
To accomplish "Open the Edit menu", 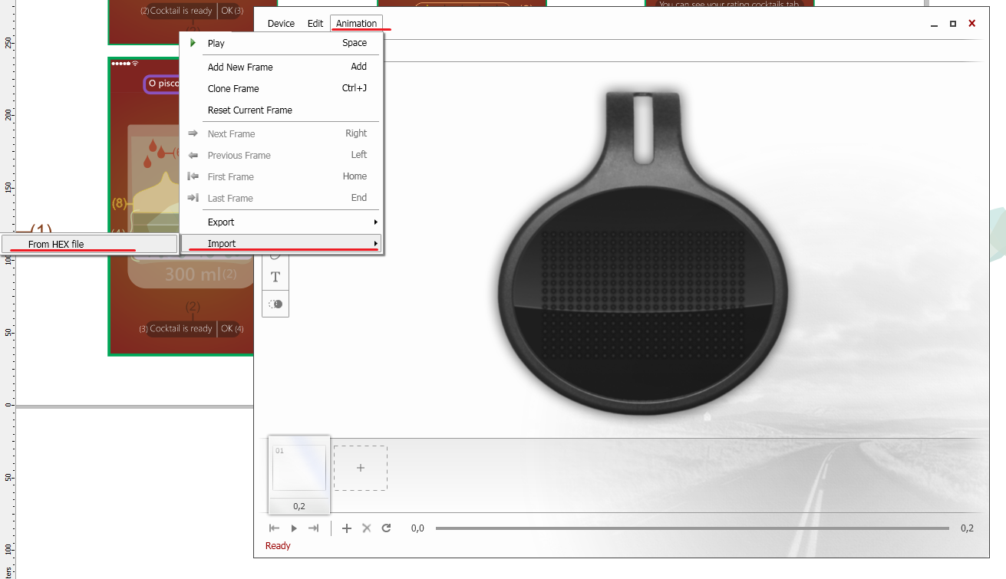I will coord(315,24).
